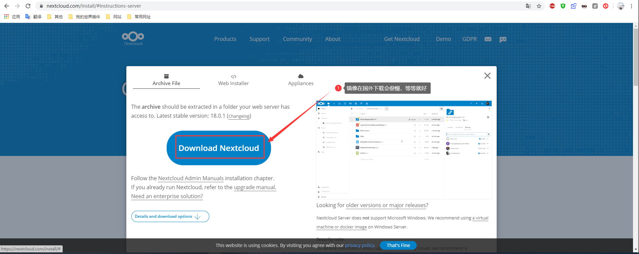Open the 翻译 bookmark
The width and height of the screenshot is (639, 254).
pyautogui.click(x=33, y=17)
